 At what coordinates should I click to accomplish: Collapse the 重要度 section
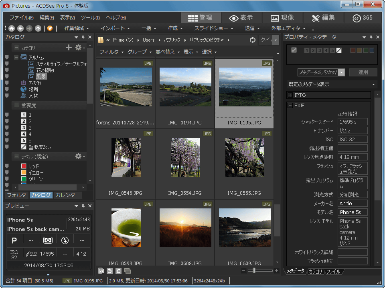(16, 105)
